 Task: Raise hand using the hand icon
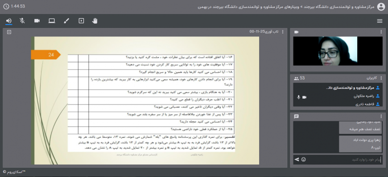(95, 21)
